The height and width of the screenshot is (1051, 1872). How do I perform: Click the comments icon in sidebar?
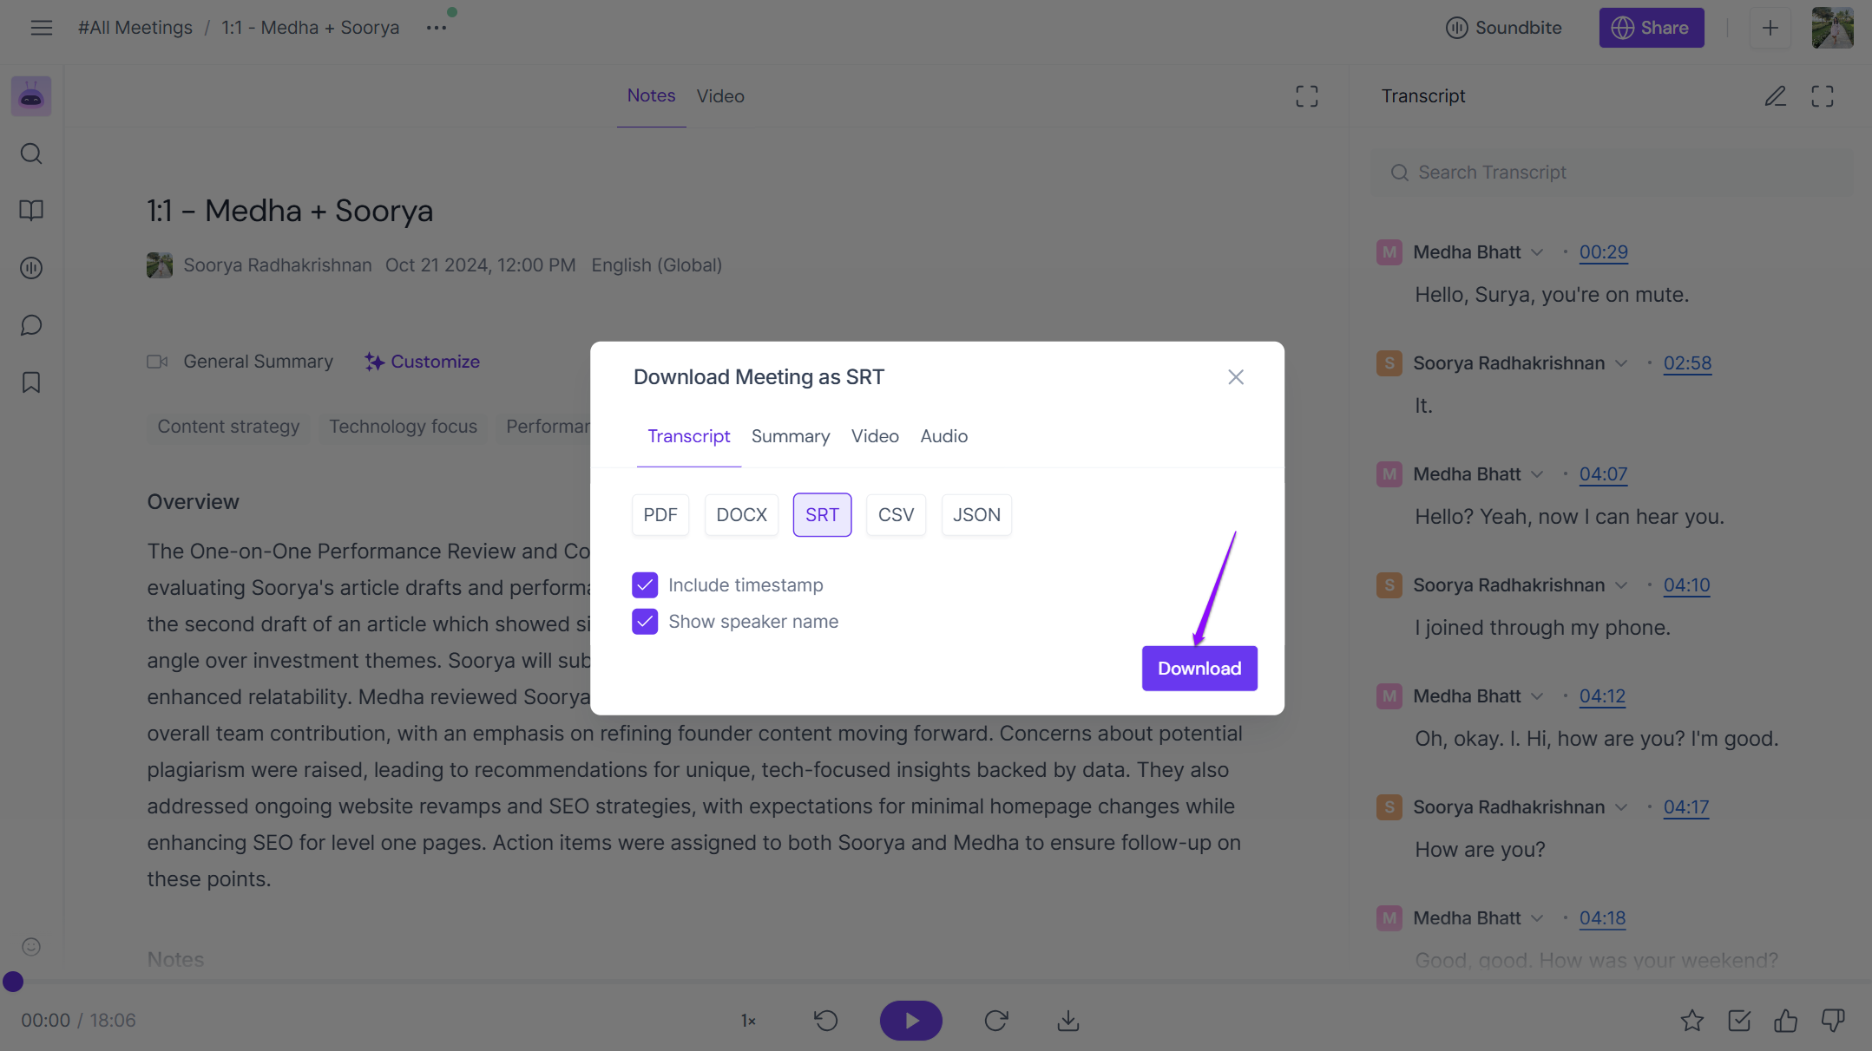[x=32, y=325]
